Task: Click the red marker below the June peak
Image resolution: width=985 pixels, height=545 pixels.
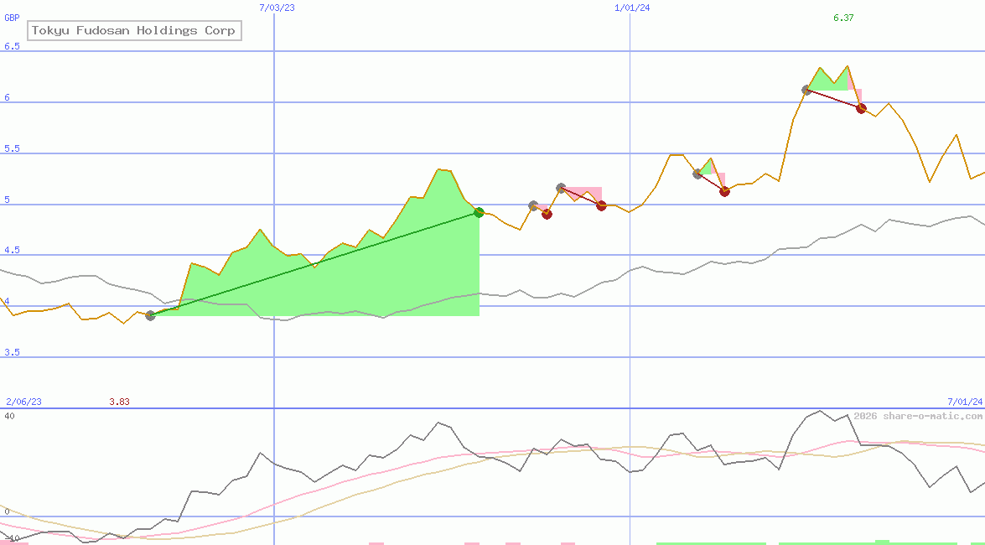Action: tap(860, 107)
